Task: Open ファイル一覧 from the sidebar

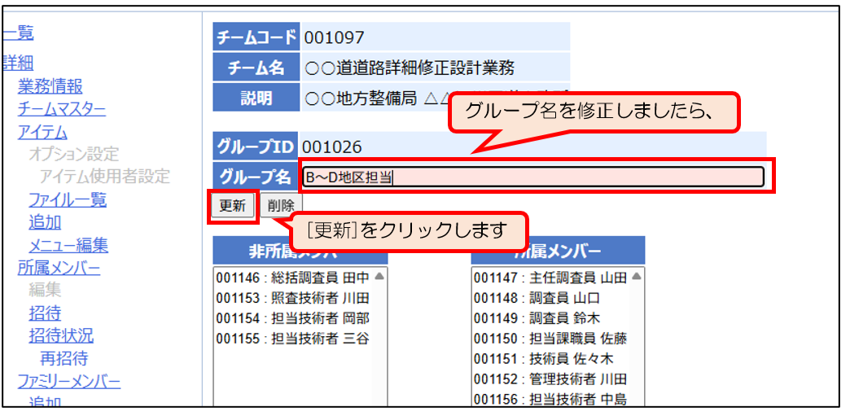Action: (68, 199)
